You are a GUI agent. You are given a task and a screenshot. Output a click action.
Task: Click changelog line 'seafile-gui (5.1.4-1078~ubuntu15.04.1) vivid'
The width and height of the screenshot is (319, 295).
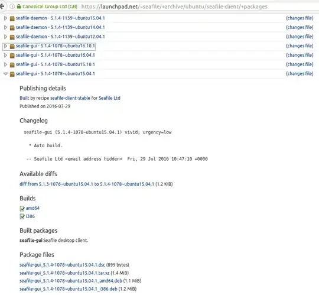click(x=97, y=132)
